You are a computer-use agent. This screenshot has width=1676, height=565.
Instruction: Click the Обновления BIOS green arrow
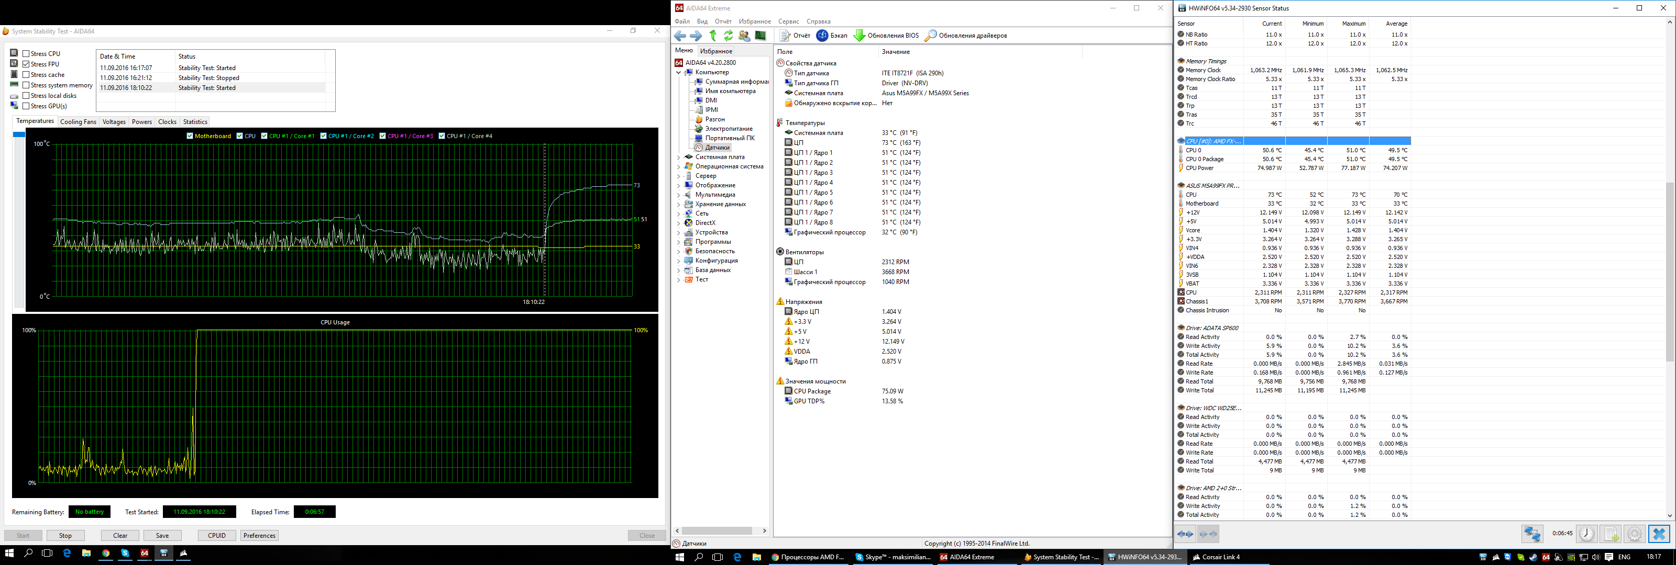point(859,36)
